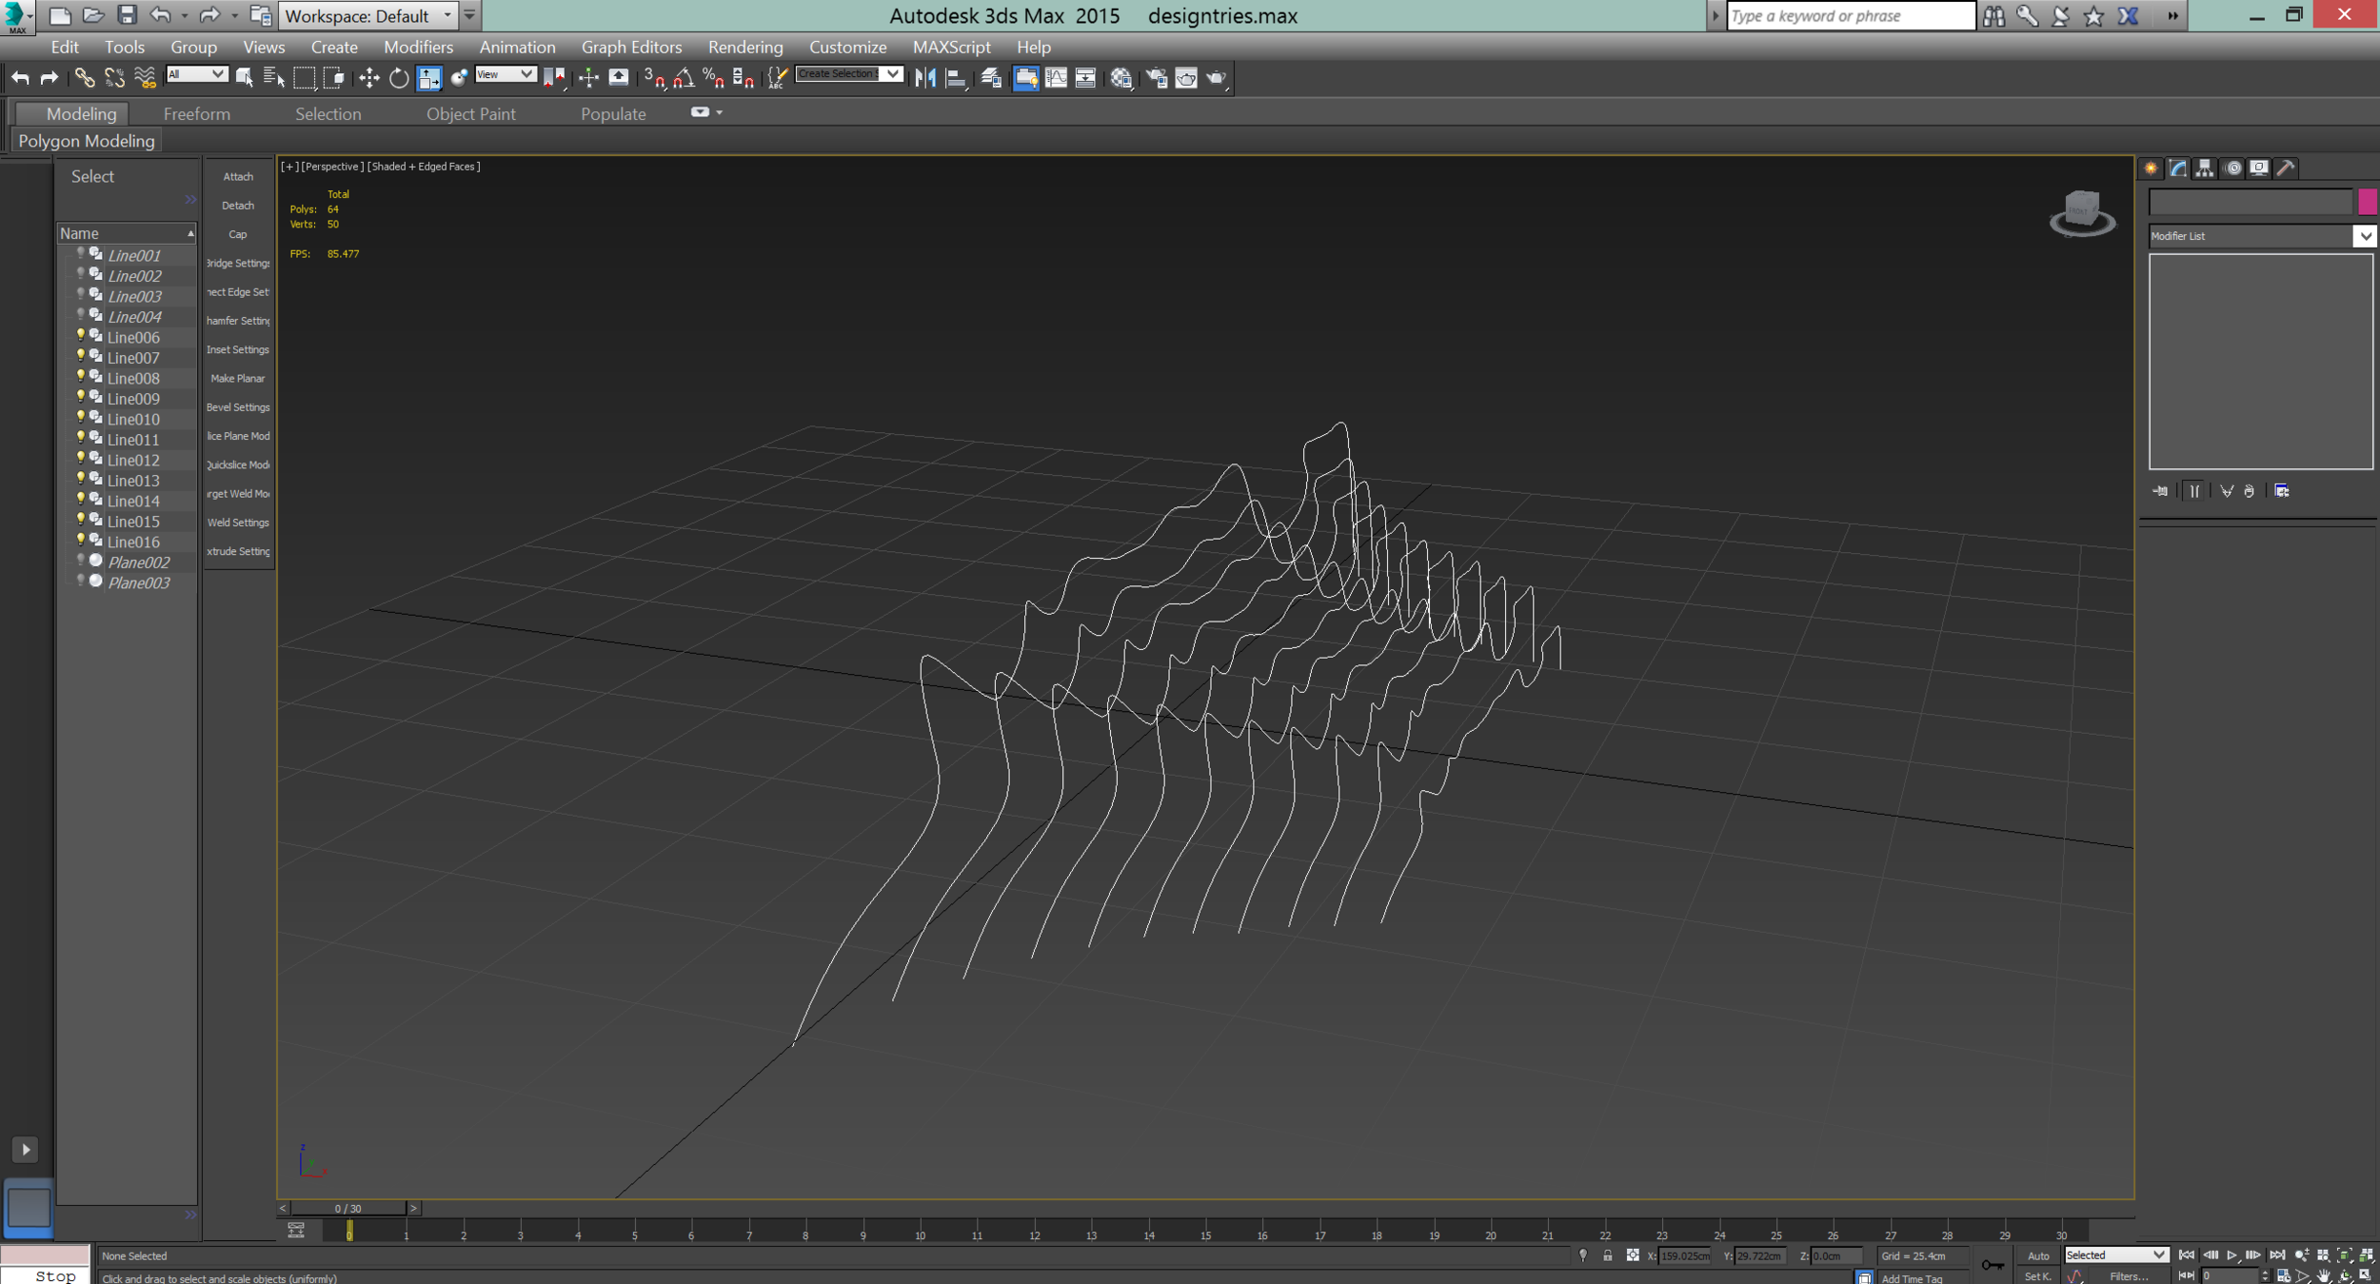
Task: Click the pink object color swatch
Action: point(2368,201)
